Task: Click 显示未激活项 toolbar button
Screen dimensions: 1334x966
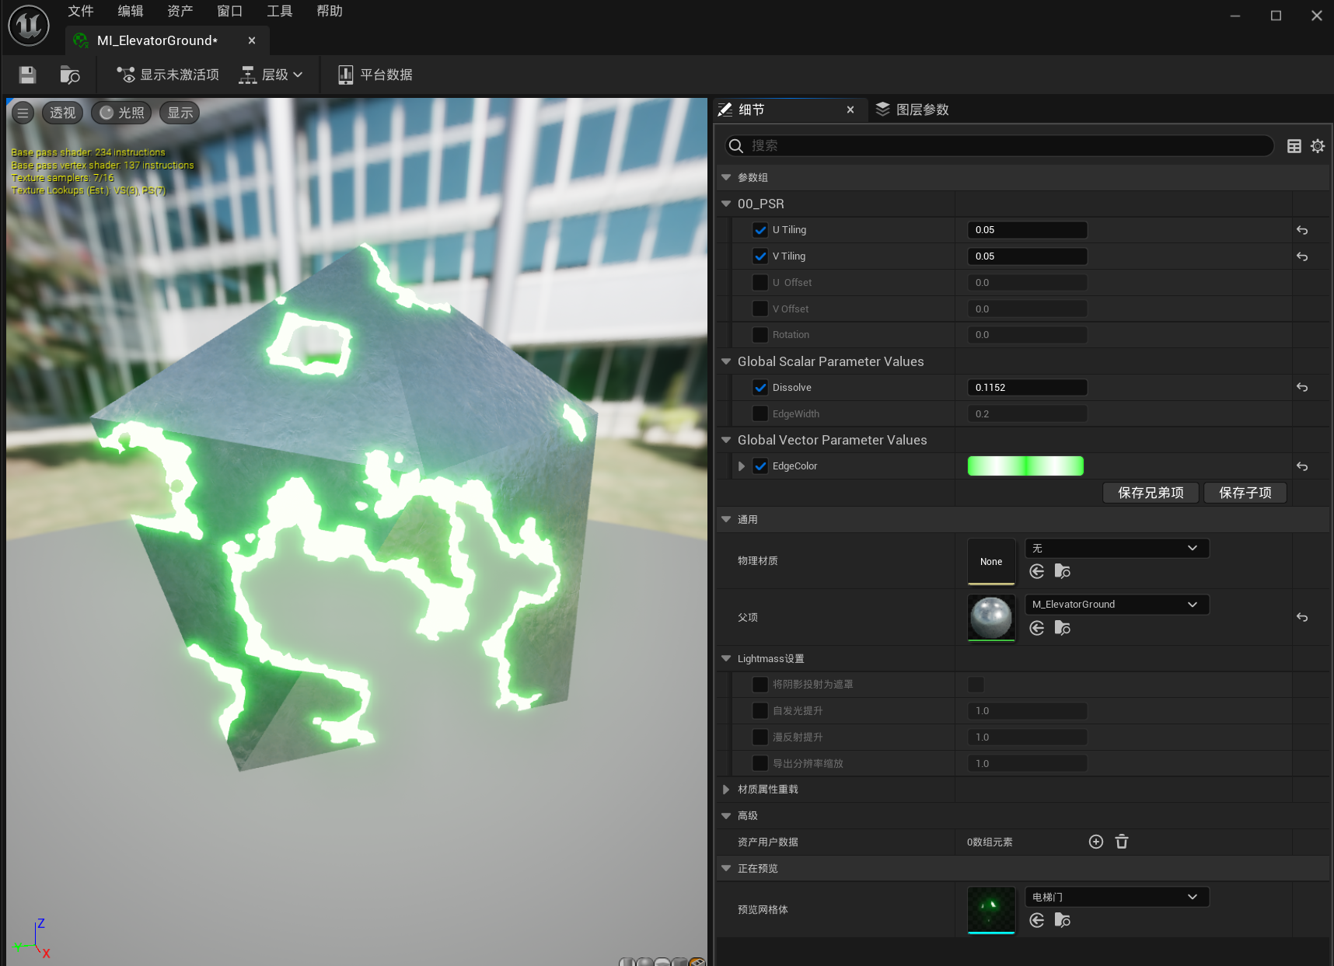Action: pyautogui.click(x=168, y=75)
